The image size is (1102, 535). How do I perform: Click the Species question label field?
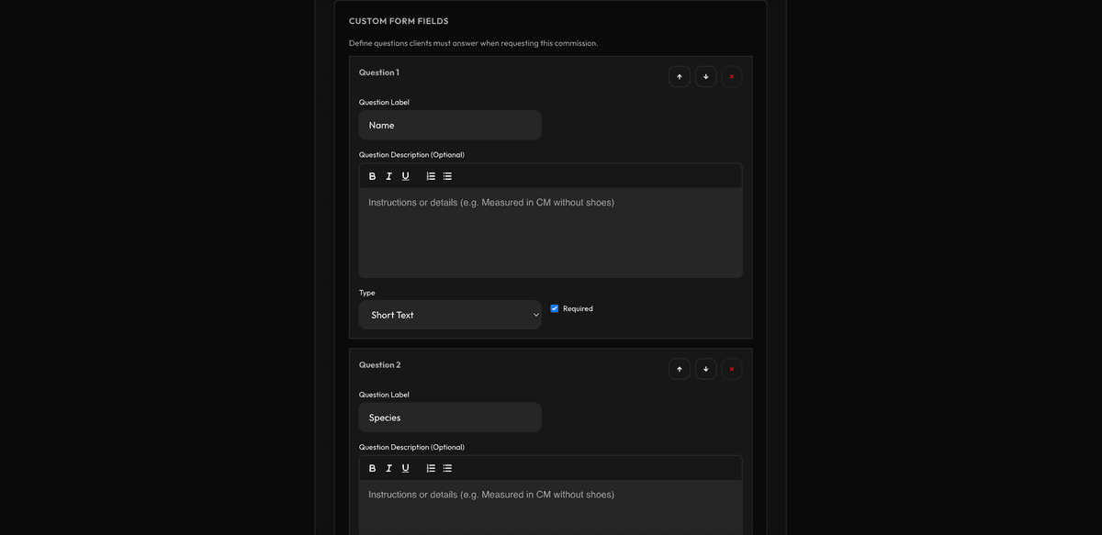[x=449, y=417]
